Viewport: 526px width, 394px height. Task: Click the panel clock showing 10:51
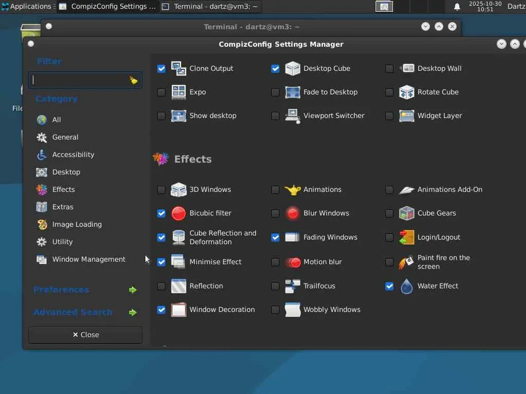coord(485,6)
